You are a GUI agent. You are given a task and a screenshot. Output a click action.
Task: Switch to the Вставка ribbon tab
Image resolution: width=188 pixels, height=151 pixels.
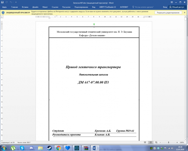25,7
